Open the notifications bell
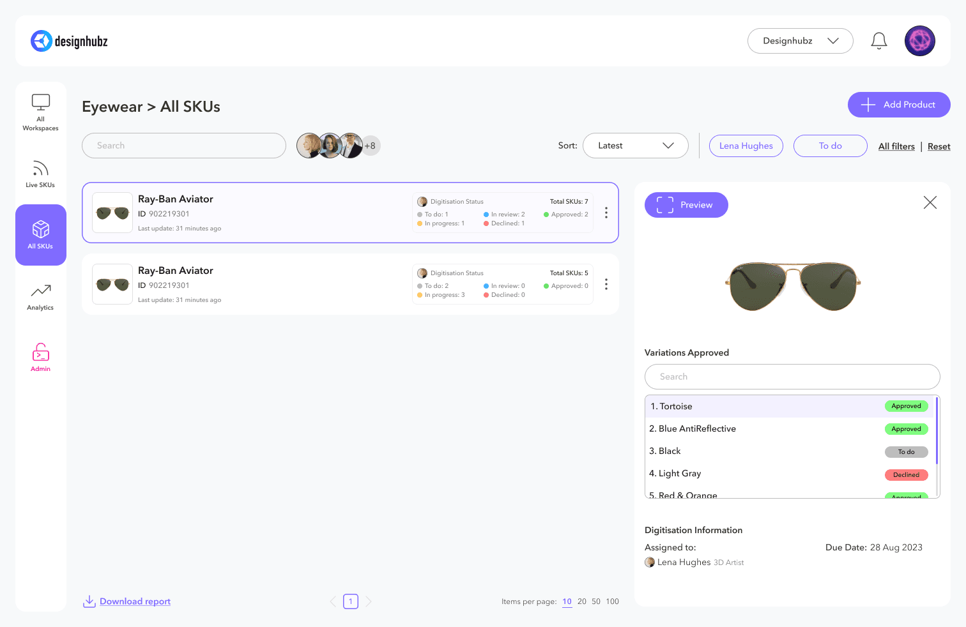The width and height of the screenshot is (966, 627). tap(879, 41)
